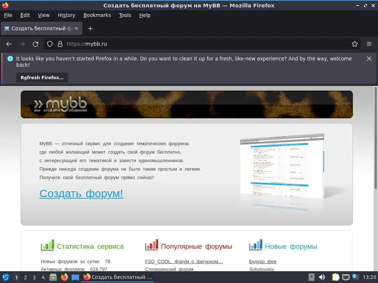Click the network monitor tray icon

(346, 277)
